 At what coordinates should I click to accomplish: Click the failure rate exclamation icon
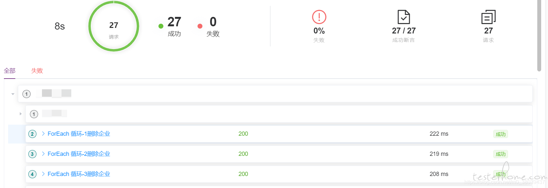tap(319, 17)
